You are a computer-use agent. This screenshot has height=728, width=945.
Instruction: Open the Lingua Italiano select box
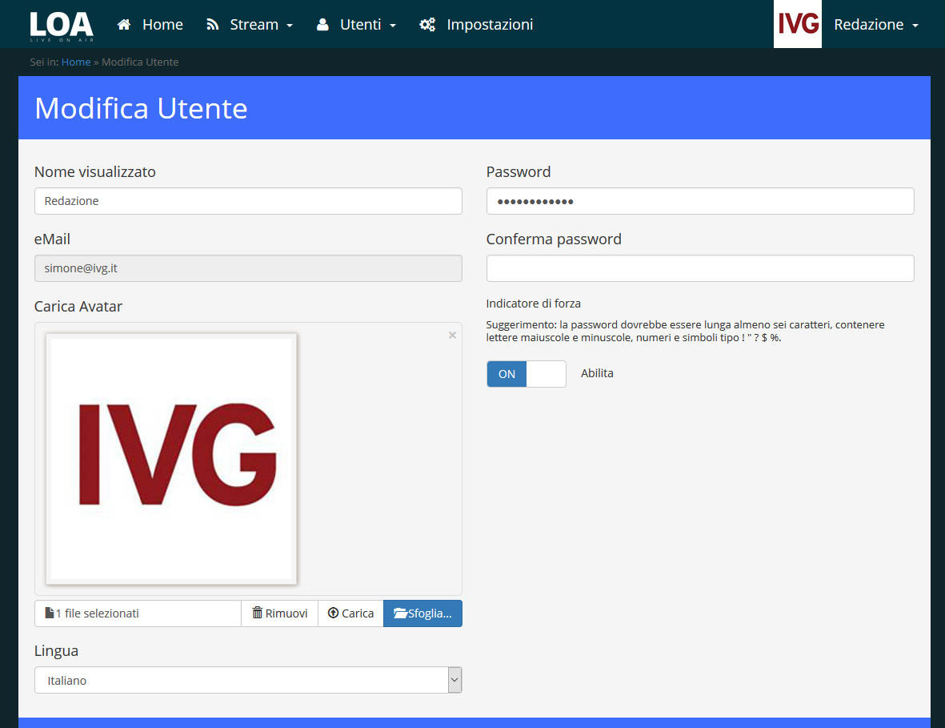248,680
